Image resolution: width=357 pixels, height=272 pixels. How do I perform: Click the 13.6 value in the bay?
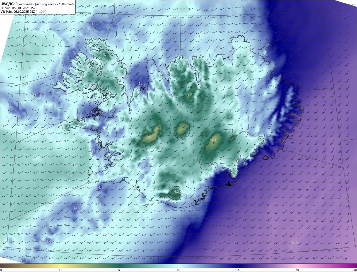coord(142,83)
